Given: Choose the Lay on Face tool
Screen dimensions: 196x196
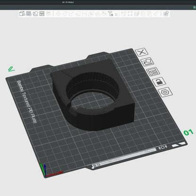Looking at the screenshot, I should coord(78,14).
